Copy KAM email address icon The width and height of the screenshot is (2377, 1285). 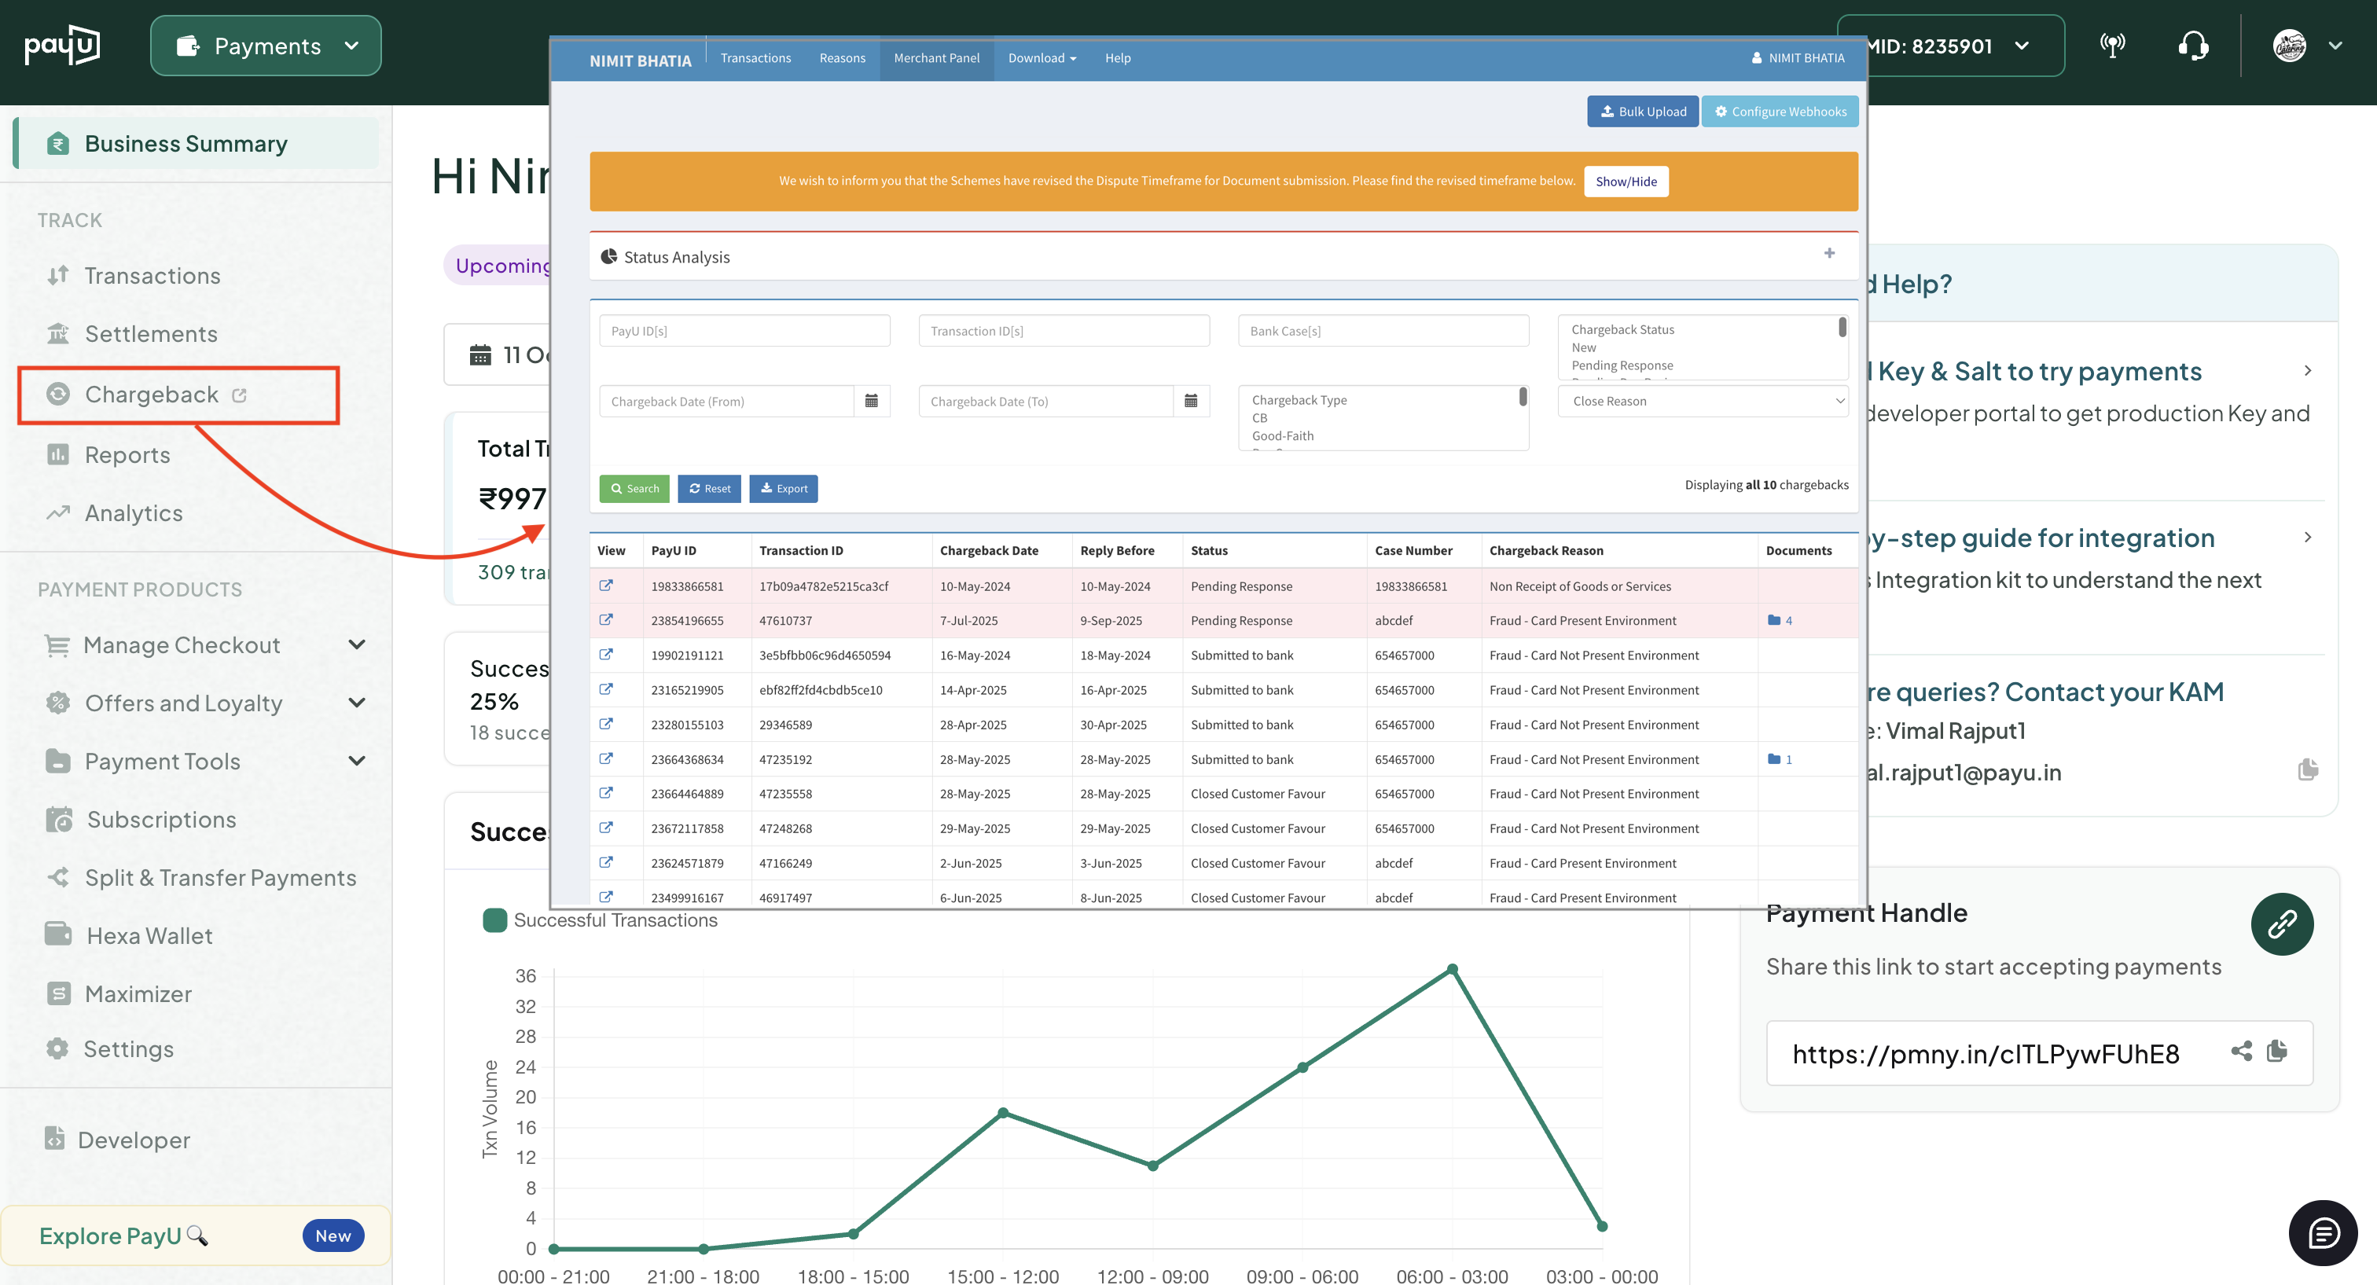pyautogui.click(x=2307, y=770)
